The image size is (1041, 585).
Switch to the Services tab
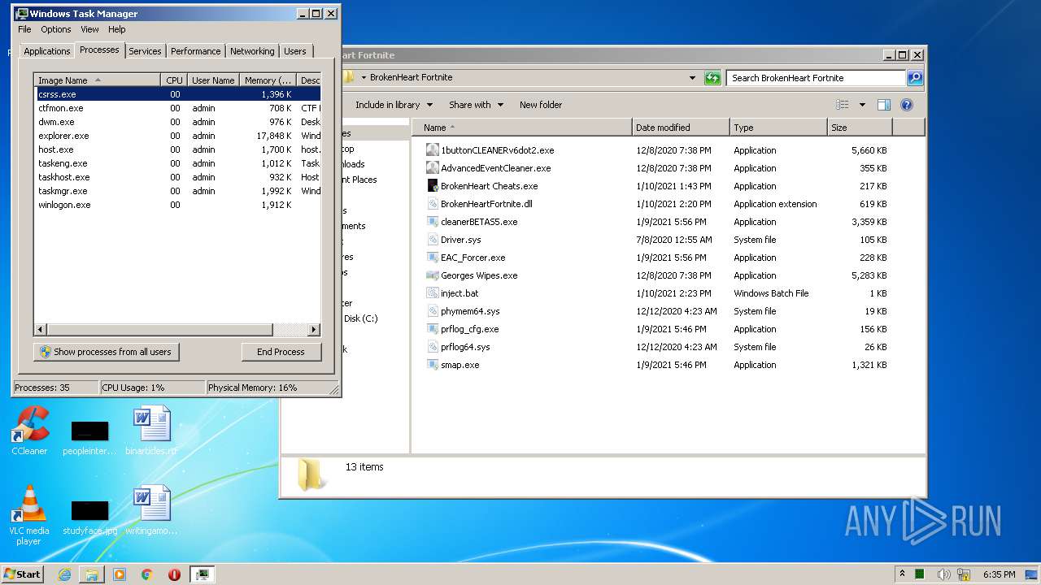(145, 51)
